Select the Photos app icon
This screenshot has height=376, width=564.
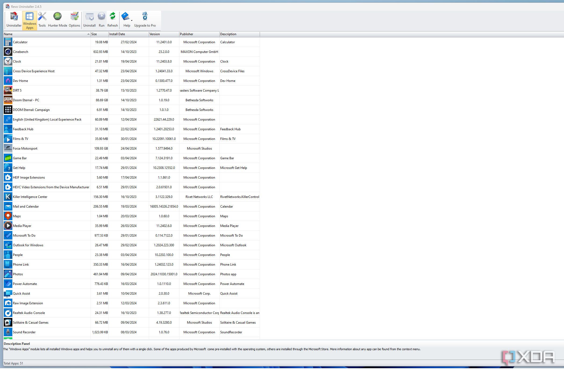[x=8, y=274]
